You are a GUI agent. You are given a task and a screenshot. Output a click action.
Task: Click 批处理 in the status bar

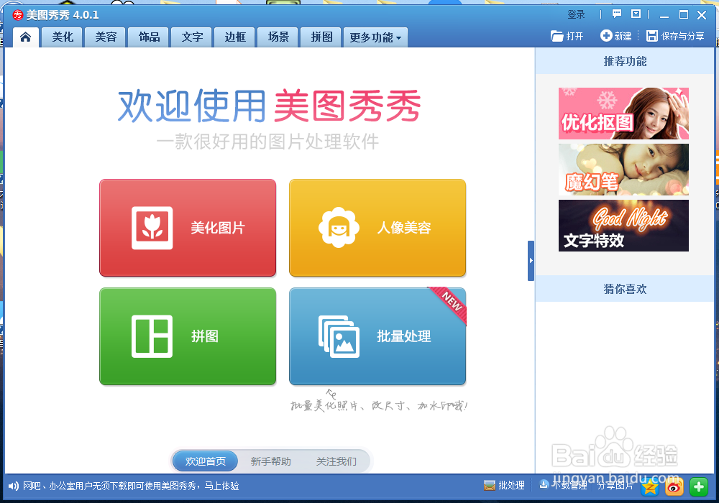pos(505,486)
